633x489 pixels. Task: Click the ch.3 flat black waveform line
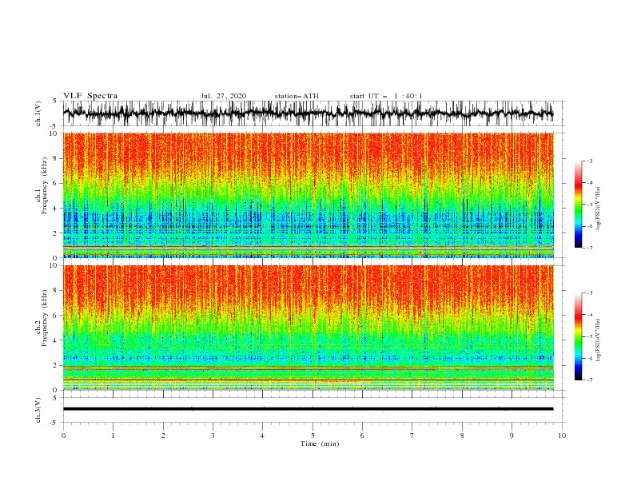(x=308, y=409)
